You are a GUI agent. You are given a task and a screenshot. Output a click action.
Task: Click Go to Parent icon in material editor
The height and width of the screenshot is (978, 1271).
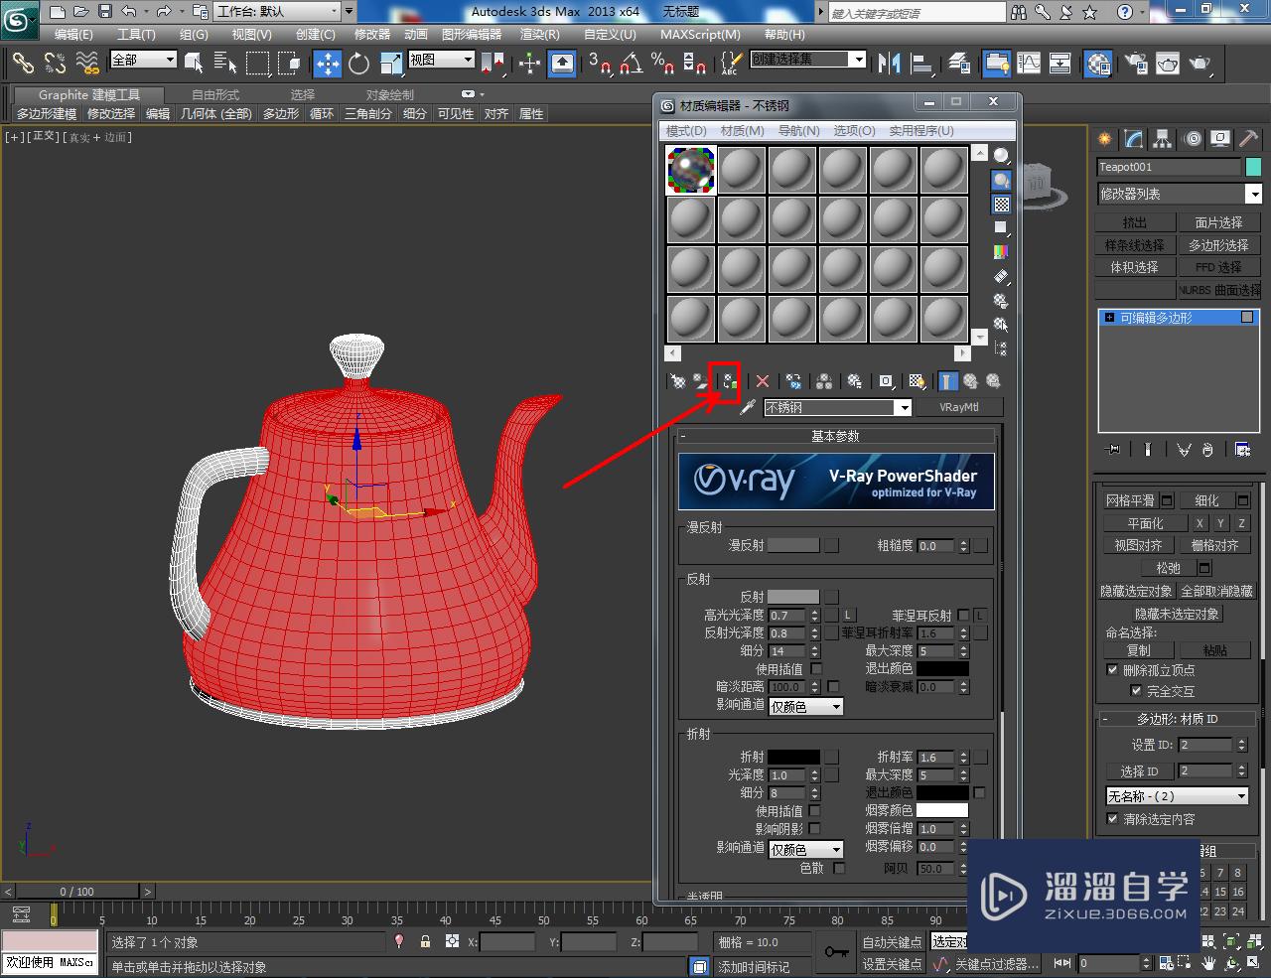coord(970,381)
